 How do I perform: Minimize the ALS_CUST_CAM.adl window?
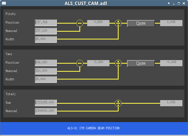tap(174, 4)
